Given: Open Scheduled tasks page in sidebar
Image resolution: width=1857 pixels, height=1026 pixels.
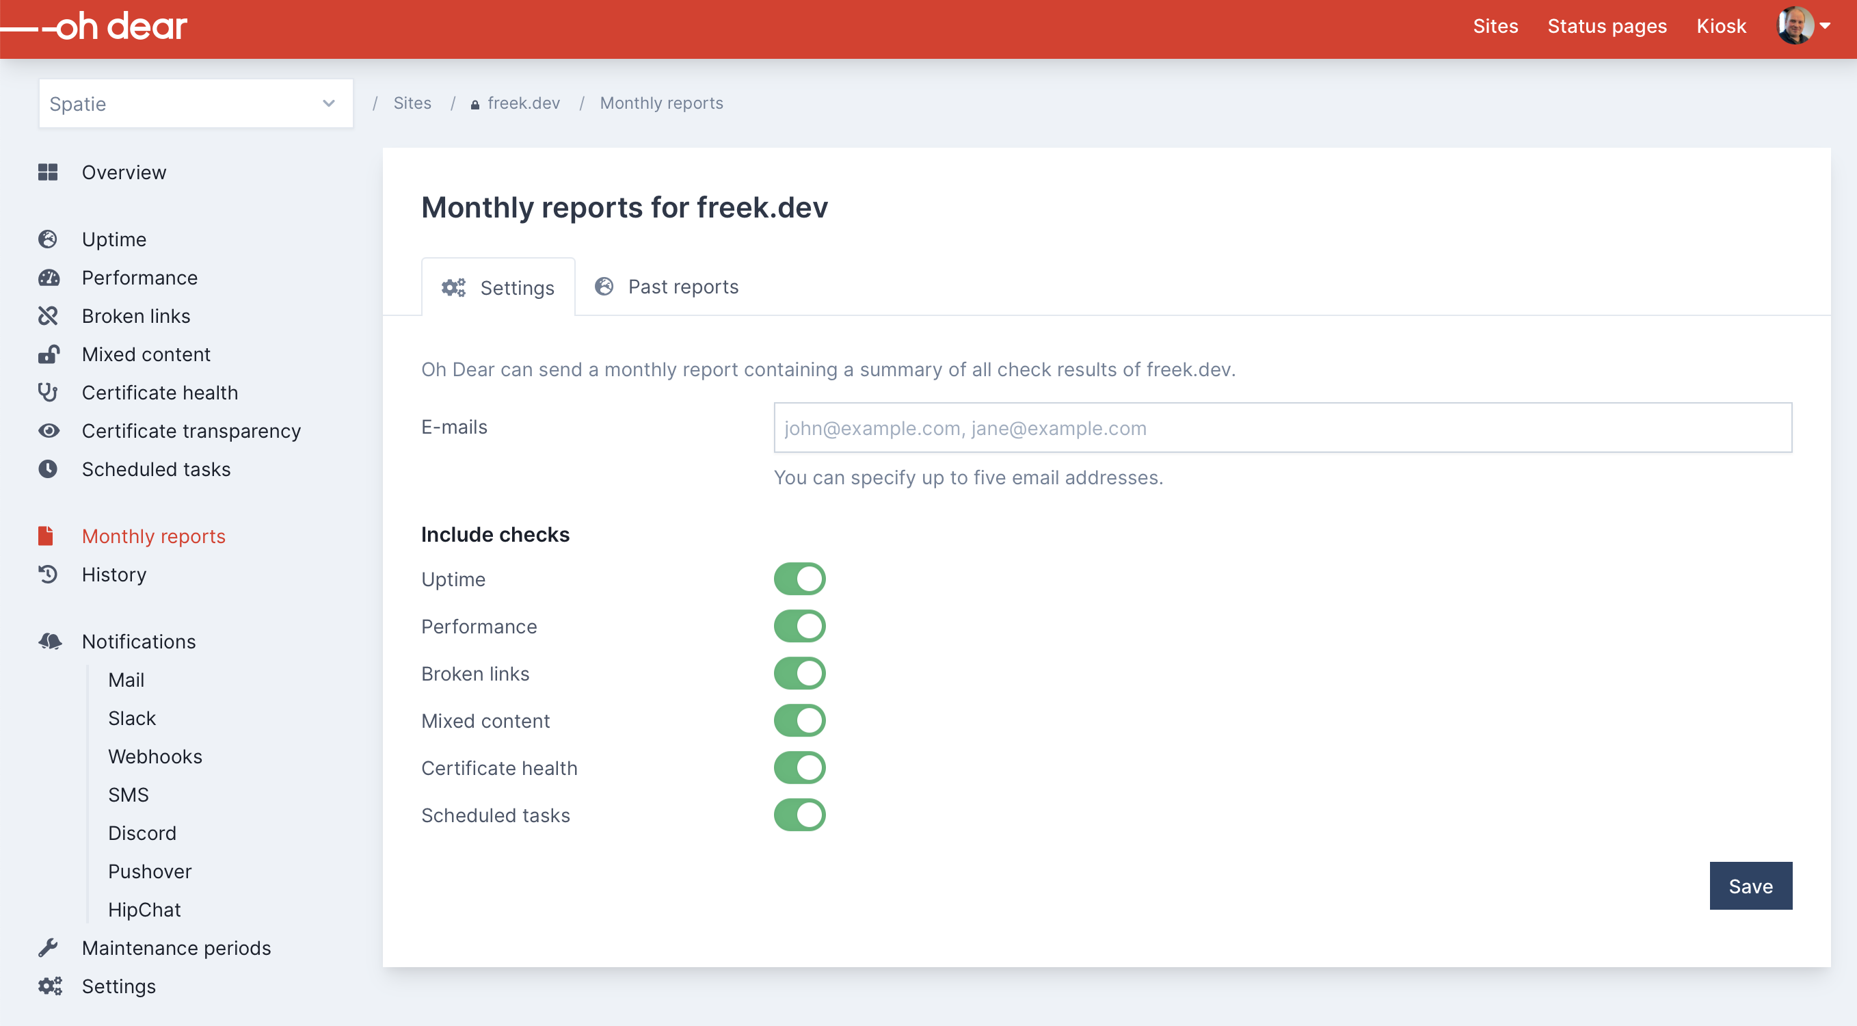Looking at the screenshot, I should pyautogui.click(x=157, y=469).
